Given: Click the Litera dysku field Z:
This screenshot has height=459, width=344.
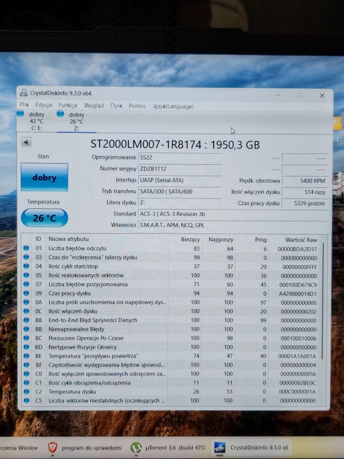Looking at the screenshot, I should point(180,202).
